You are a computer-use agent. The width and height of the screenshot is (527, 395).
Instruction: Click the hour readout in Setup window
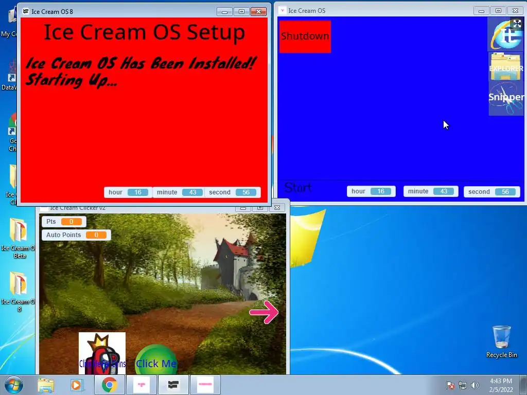coord(128,192)
